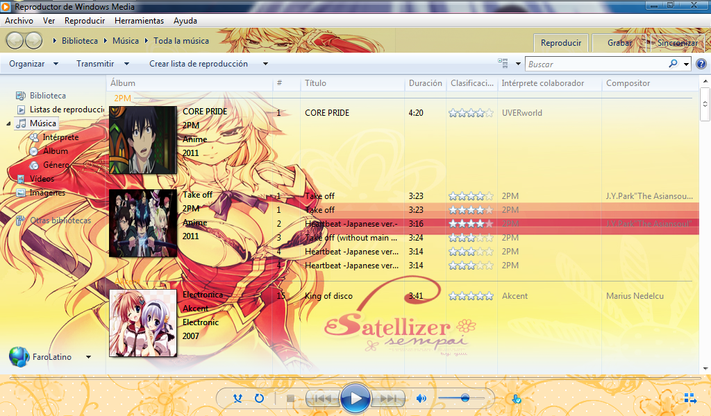Open the view options dropdown arrow
Image resolution: width=711 pixels, height=416 pixels.
point(518,64)
